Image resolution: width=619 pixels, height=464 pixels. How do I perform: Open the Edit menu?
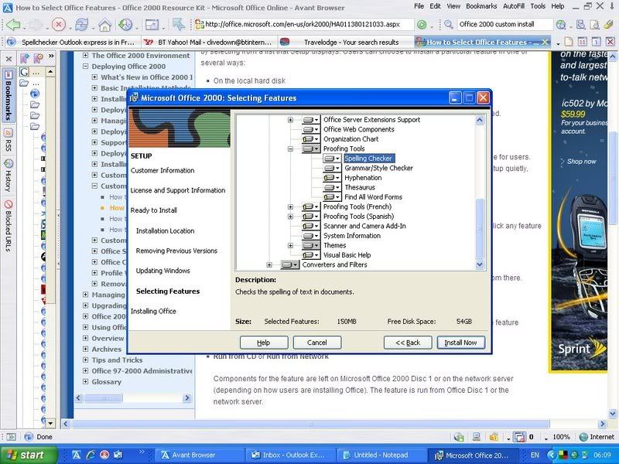click(x=436, y=6)
